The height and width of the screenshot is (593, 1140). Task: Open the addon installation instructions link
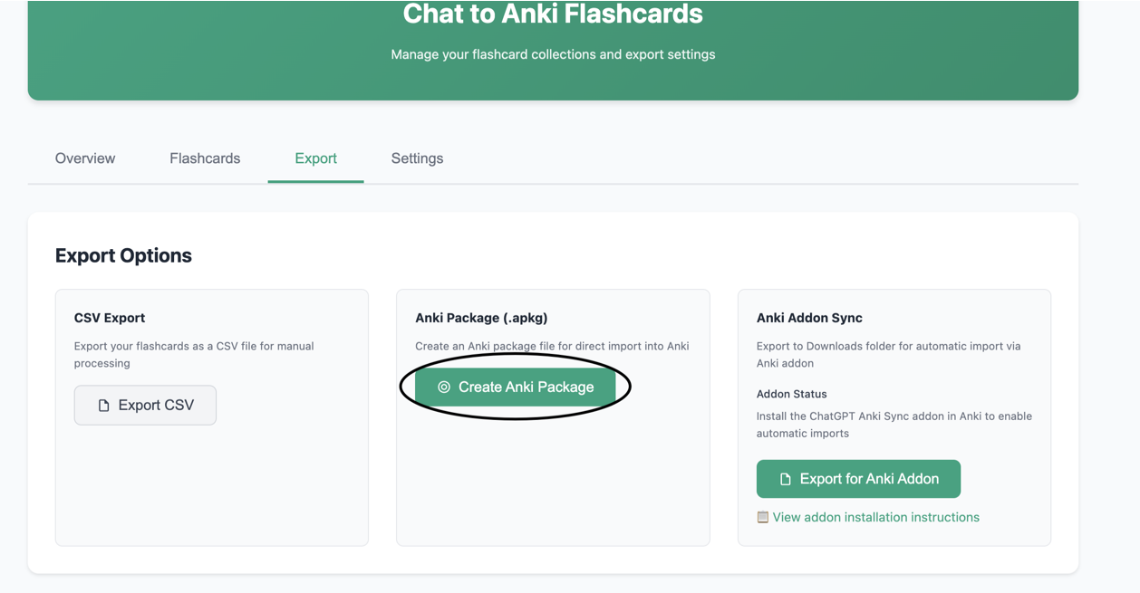pos(875,517)
